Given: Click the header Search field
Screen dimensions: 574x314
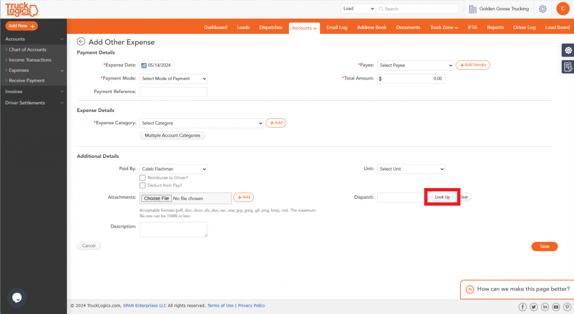Looking at the screenshot, I should [x=417, y=8].
